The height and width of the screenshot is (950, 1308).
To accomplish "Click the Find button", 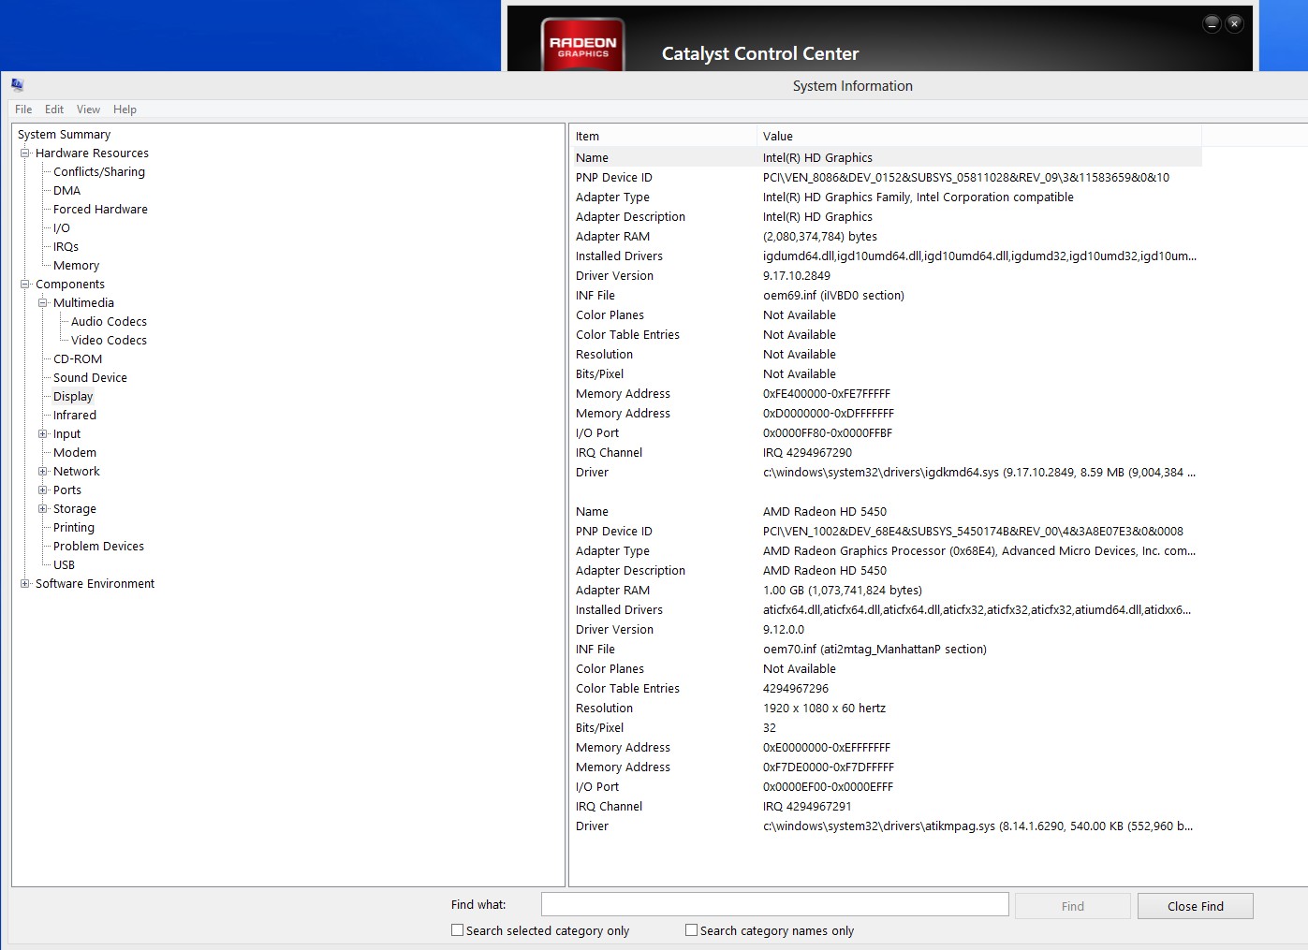I will [1073, 906].
